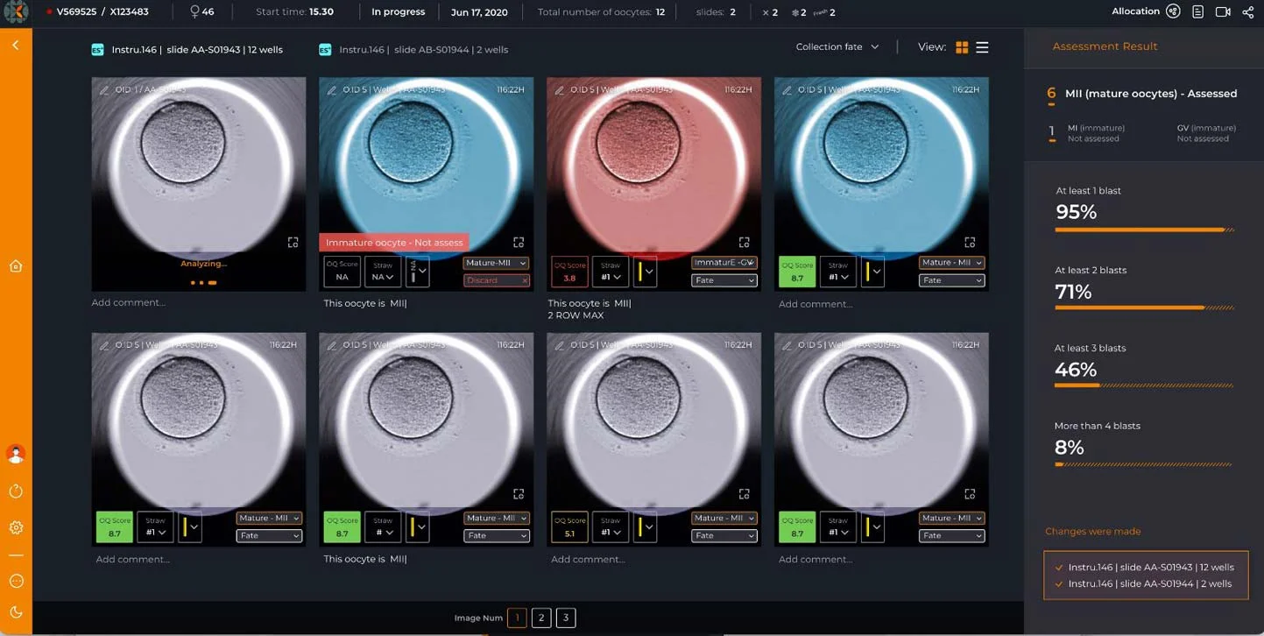Click the Discard button on blue oocyte
The height and width of the screenshot is (636, 1264).
point(496,280)
